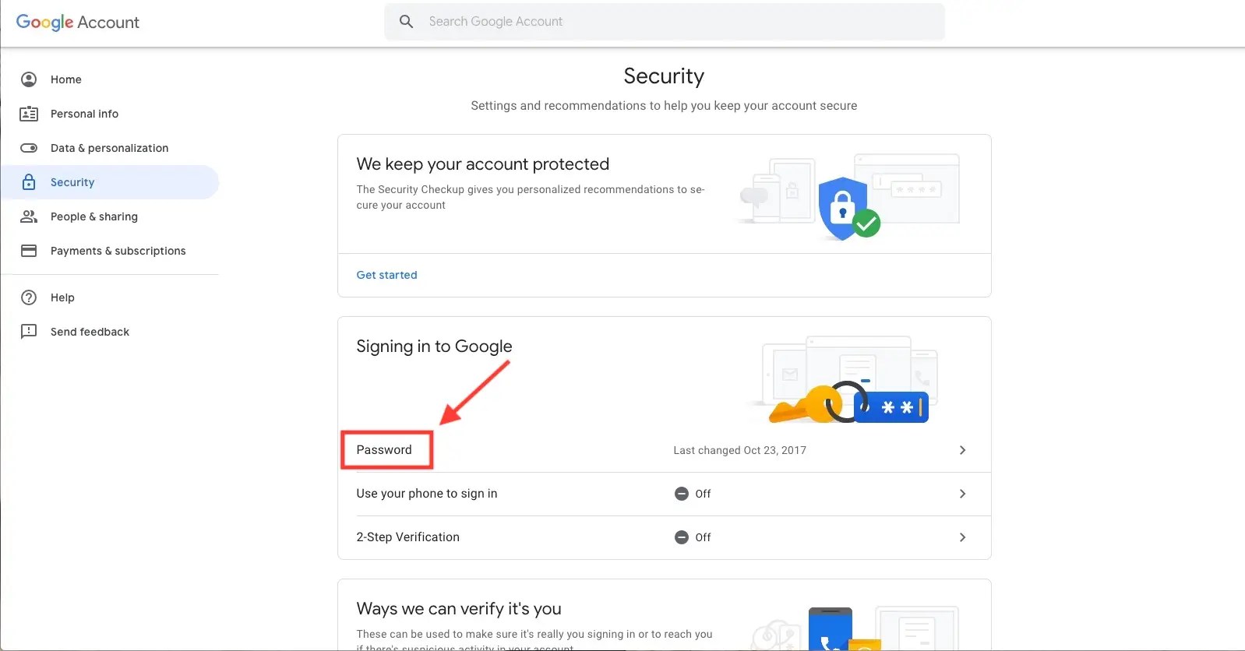1245x651 pixels.
Task: Click the Off status for phone sign-in
Action: coord(693,494)
